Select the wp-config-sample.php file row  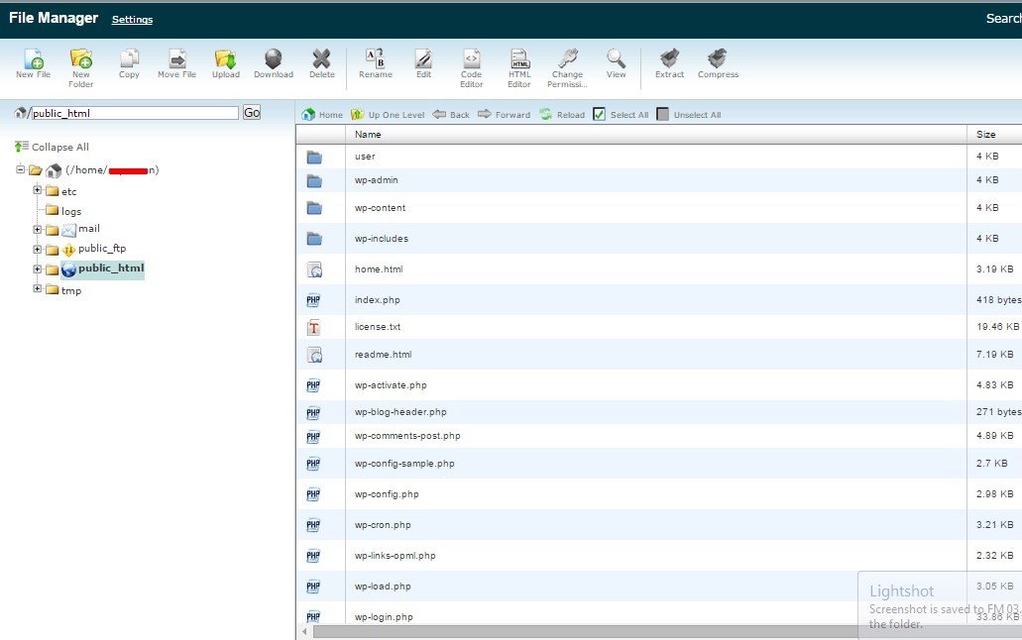point(659,464)
